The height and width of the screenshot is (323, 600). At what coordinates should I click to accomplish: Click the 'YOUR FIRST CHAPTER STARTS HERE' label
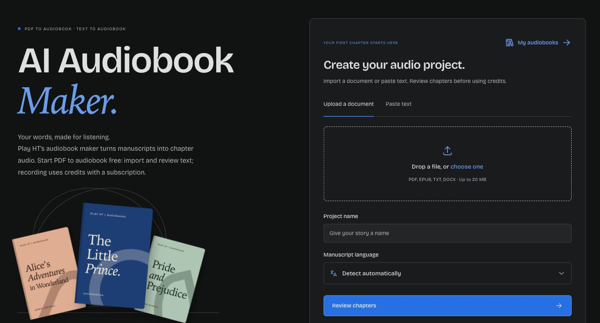click(x=360, y=43)
